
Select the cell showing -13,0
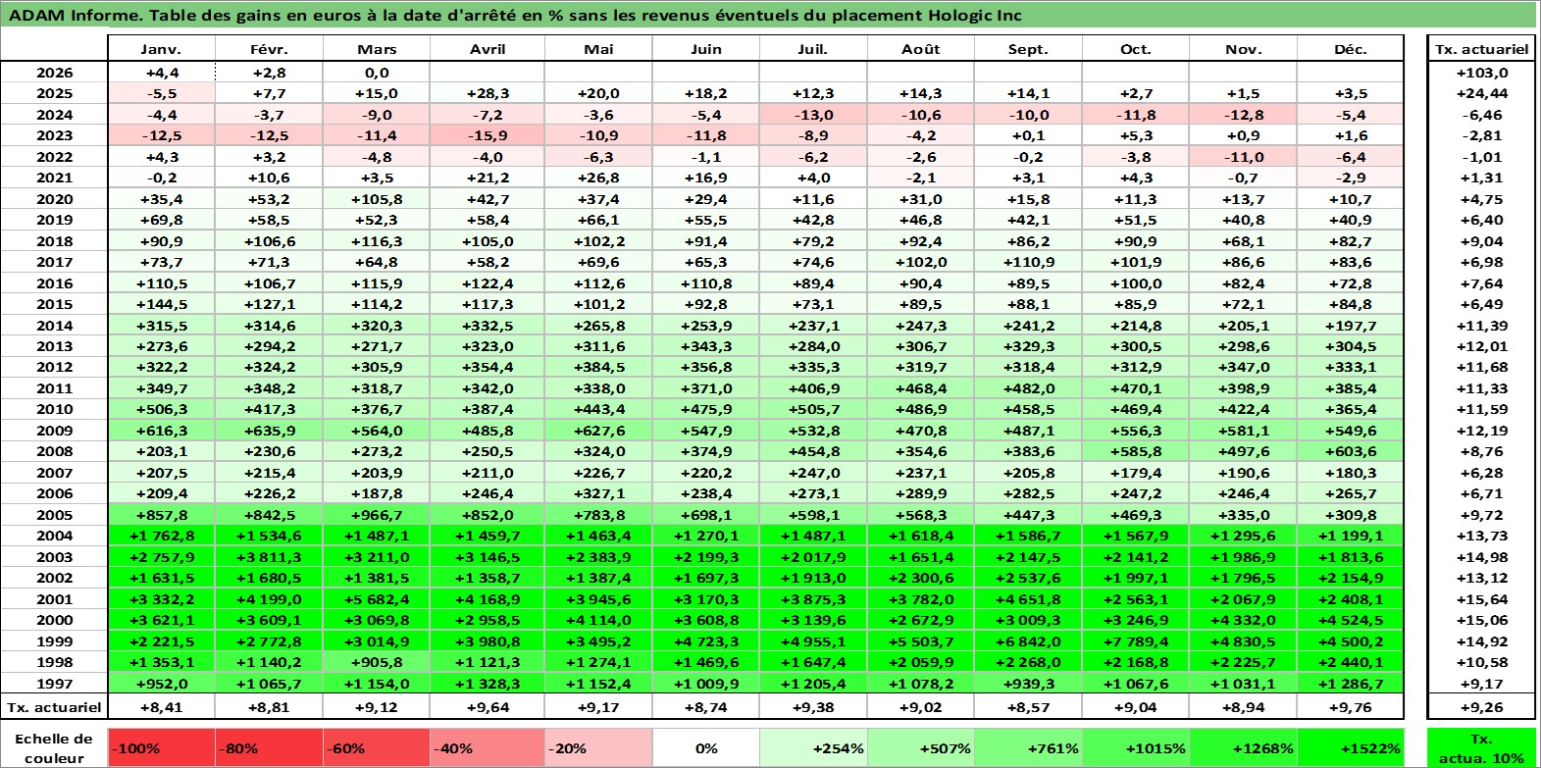(x=813, y=115)
